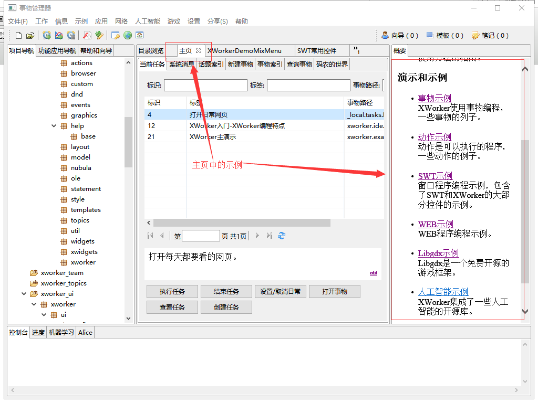The width and height of the screenshot is (538, 403).
Task: Click the 打开事物 button
Action: coord(335,292)
